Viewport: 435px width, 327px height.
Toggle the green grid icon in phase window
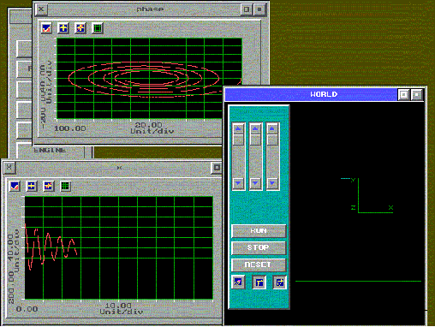click(98, 28)
